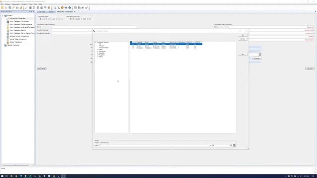
Task: Choose the Left to Right direction option
Action: pos(70,19)
